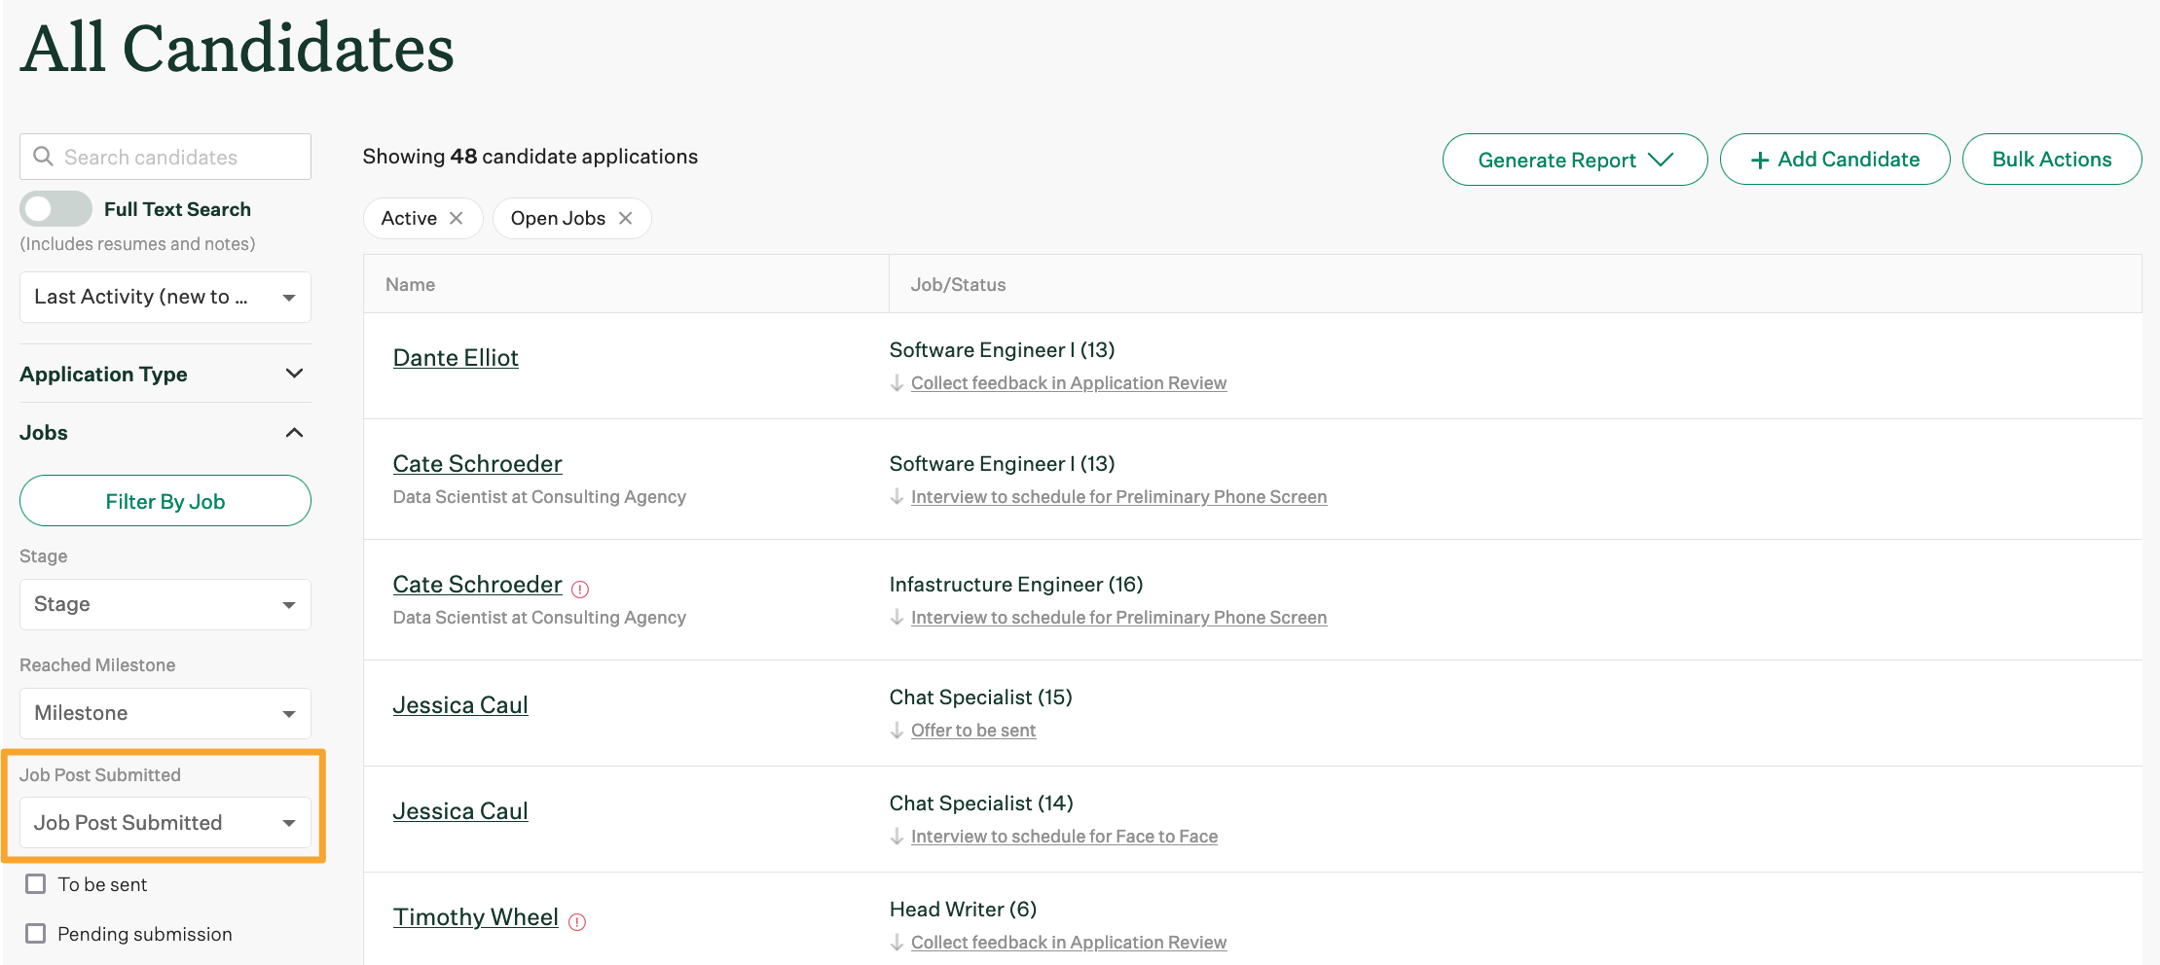Viewport: 2160px width, 965px height.
Task: Click the Filter By Job button
Action: point(165,501)
